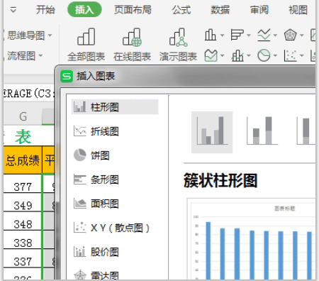This screenshot has height=281, width=319.
Task: Open 在线图表 online charts
Action: [x=132, y=45]
